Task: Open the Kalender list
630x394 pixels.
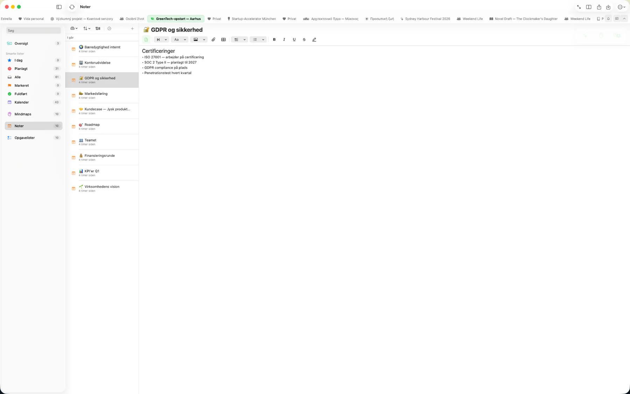Action: pos(33,102)
